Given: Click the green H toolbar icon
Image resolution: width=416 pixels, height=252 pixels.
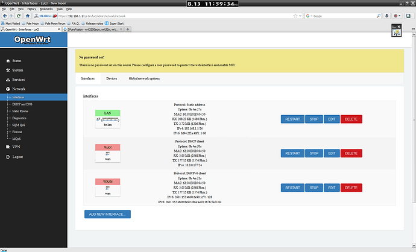Looking at the screenshot, I should [x=408, y=16].
